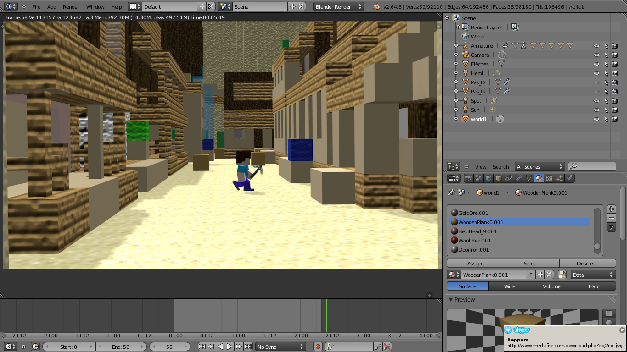Screen dimensions: 627x352
Task: Select GoldOre.001 in the material list
Action: coord(520,213)
